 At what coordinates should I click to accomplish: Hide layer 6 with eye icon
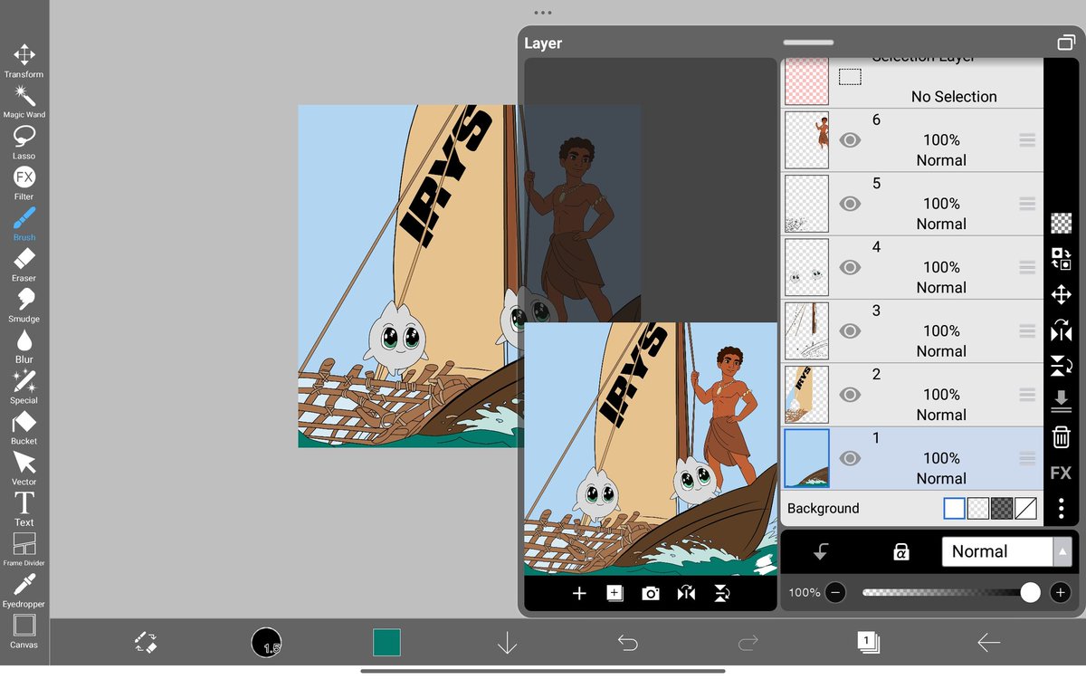tap(850, 140)
